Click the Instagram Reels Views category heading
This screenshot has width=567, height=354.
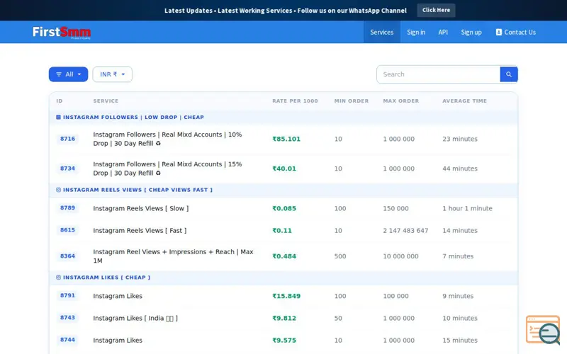tap(137, 190)
